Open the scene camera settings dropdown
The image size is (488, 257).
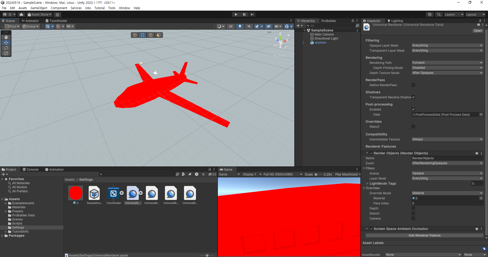coord(278,26)
